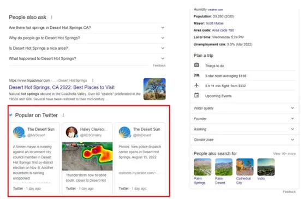Click 'Local time: Wednesday 5:24 PM'

click(x=218, y=37)
